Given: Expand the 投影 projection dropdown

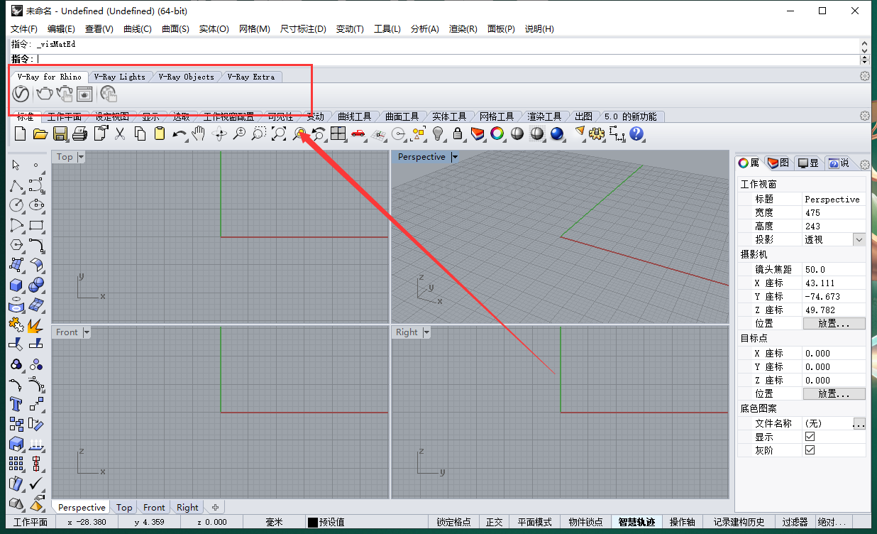Looking at the screenshot, I should coord(859,240).
